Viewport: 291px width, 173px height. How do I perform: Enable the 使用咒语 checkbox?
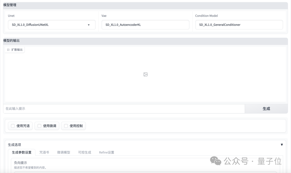click(x=12, y=126)
